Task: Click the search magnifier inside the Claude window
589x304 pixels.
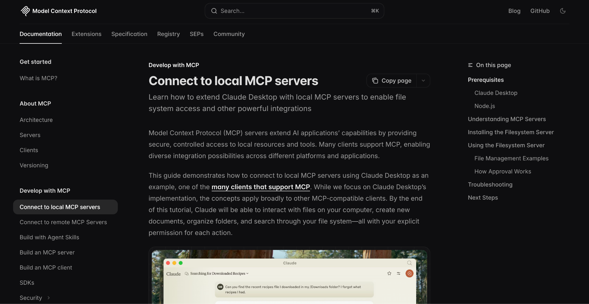Action: (410, 263)
